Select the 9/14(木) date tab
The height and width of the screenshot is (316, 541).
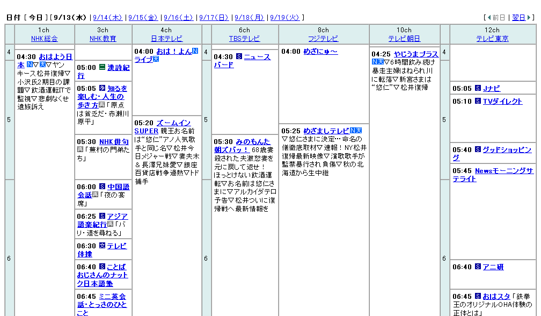[107, 17]
